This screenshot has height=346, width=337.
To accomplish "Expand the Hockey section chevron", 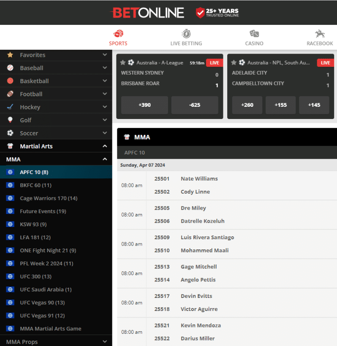I will (x=105, y=107).
